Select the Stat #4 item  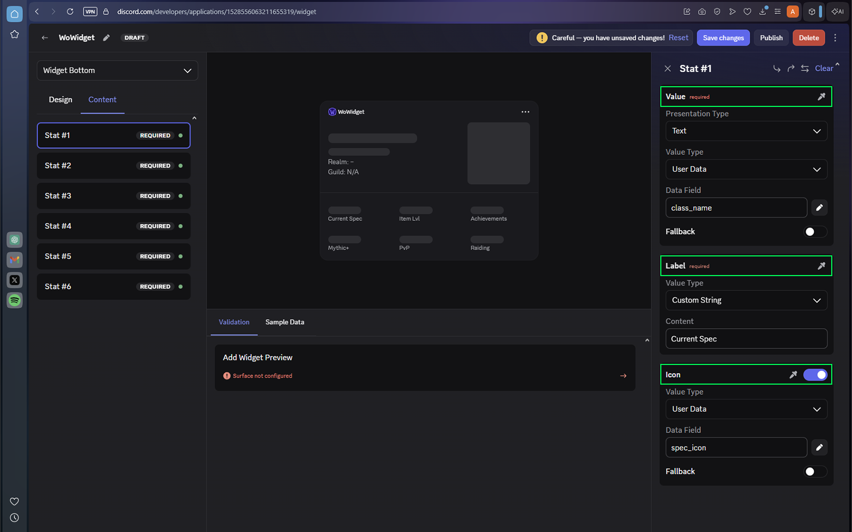point(113,226)
